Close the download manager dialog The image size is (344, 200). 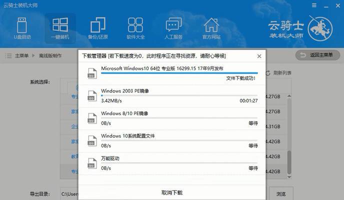click(259, 56)
